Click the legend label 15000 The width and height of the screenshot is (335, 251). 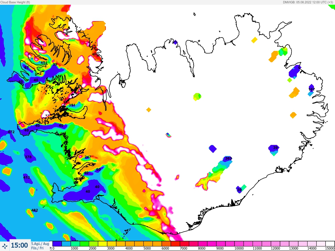tap(330, 249)
